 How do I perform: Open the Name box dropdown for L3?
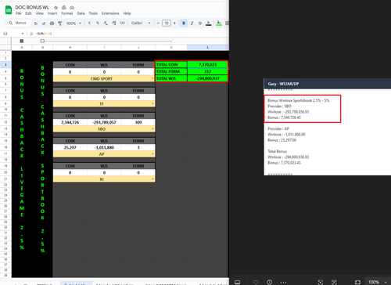(23, 34)
